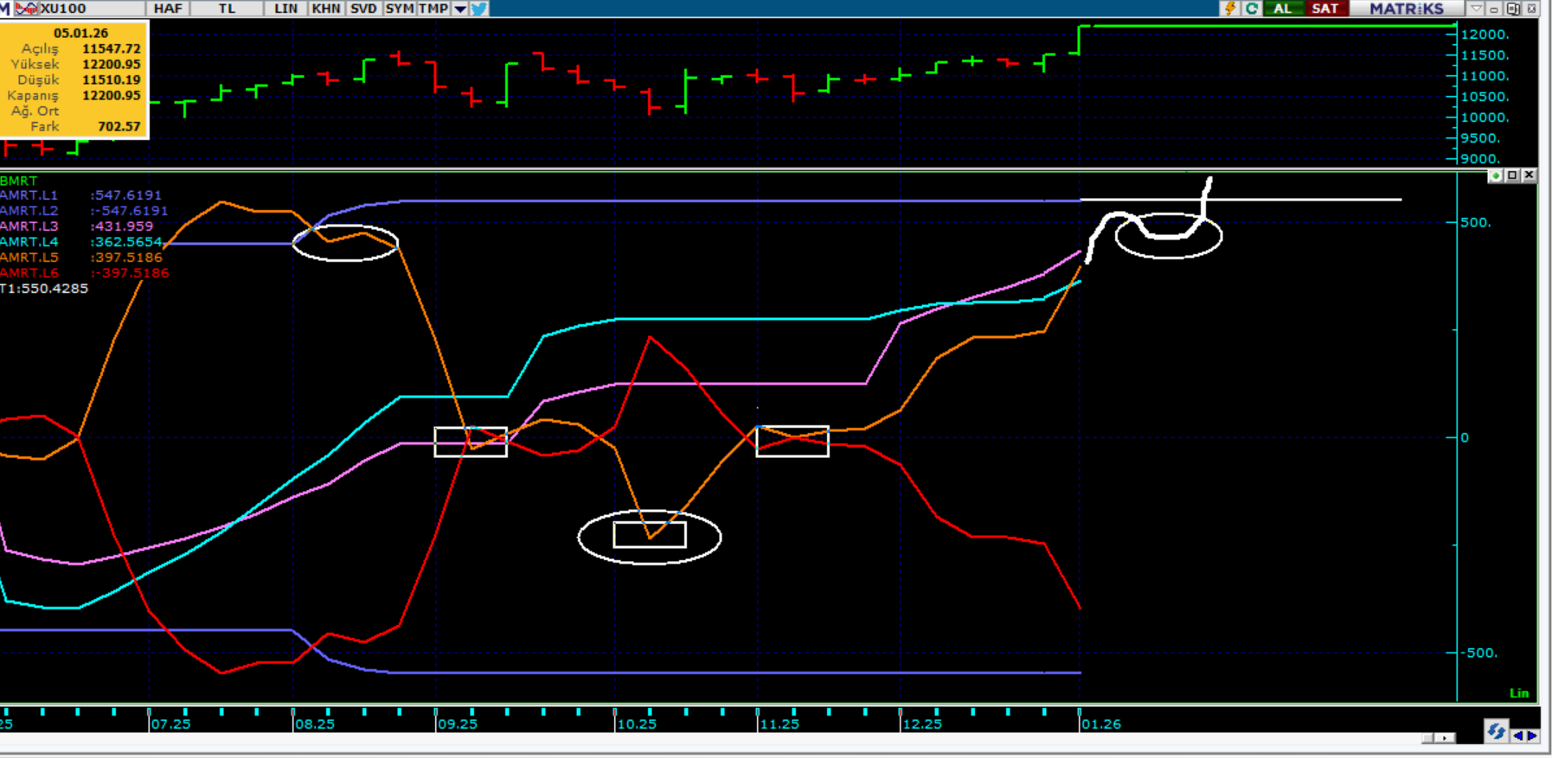This screenshot has height=758, width=1552.
Task: Open the triangle dropdown beside MATRIKS
Action: [x=1476, y=9]
